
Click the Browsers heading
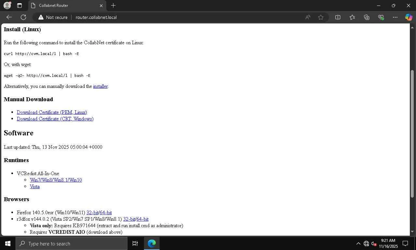pos(17,199)
